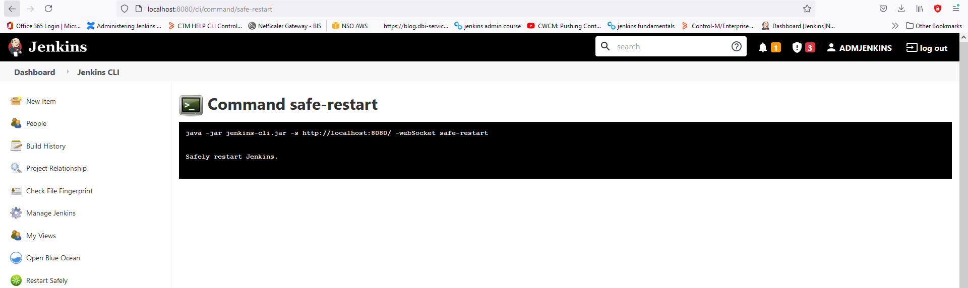Image resolution: width=968 pixels, height=288 pixels.
Task: Open the ADMJENKINS user profile
Action: pos(860,48)
